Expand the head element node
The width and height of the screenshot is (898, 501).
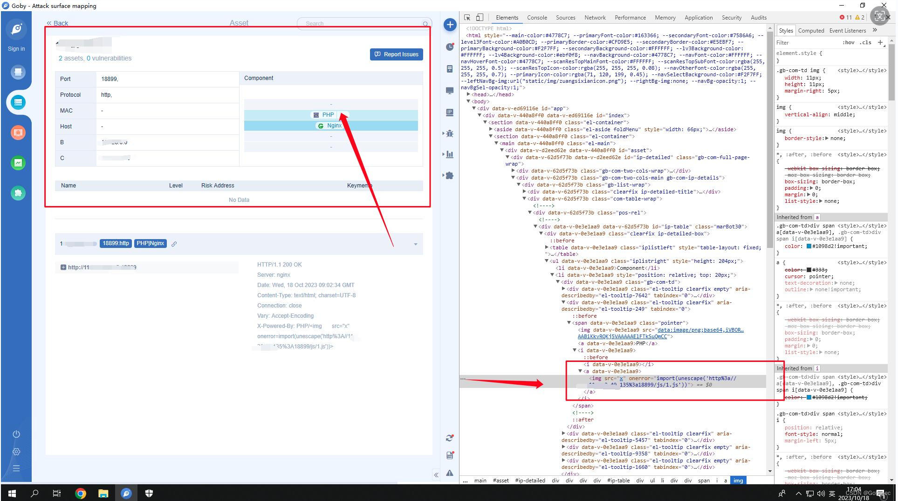[469, 94]
